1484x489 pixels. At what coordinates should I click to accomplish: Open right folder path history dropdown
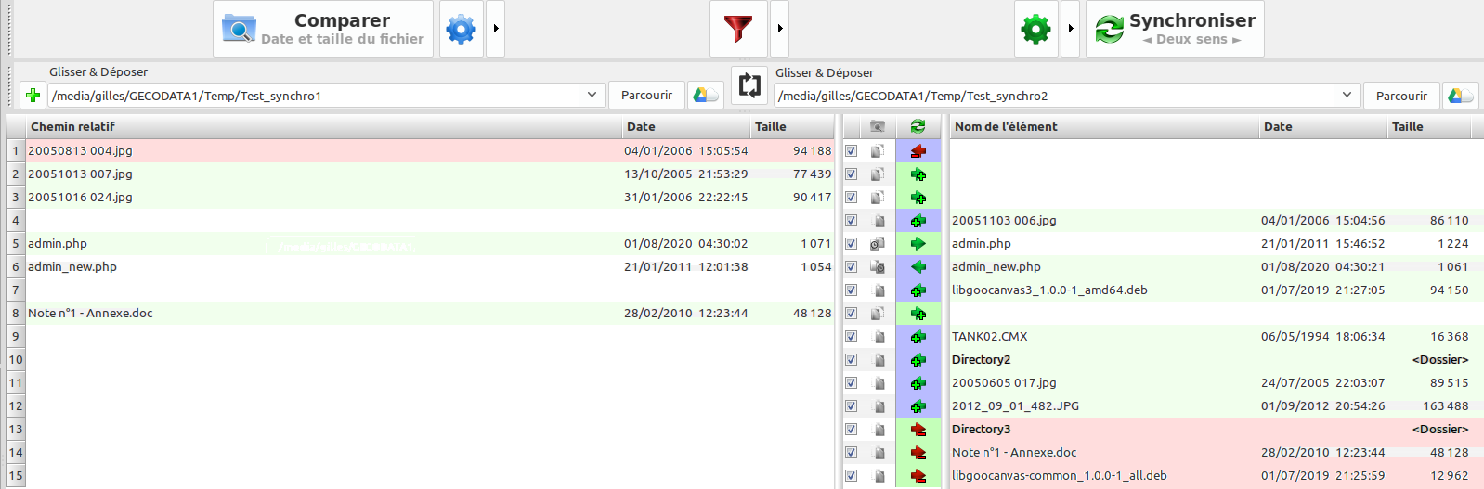click(x=1347, y=95)
